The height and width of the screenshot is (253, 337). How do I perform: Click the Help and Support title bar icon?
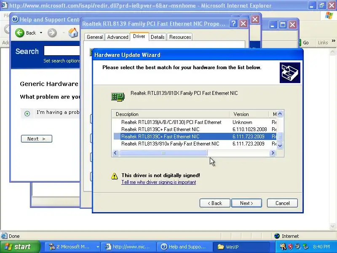(x=15, y=19)
